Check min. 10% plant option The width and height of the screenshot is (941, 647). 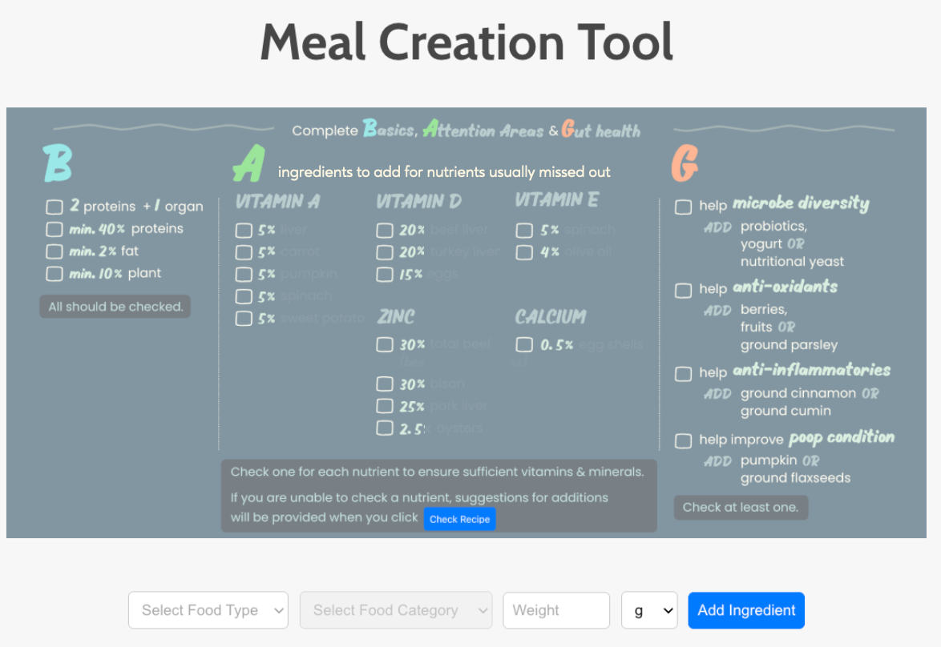[54, 274]
